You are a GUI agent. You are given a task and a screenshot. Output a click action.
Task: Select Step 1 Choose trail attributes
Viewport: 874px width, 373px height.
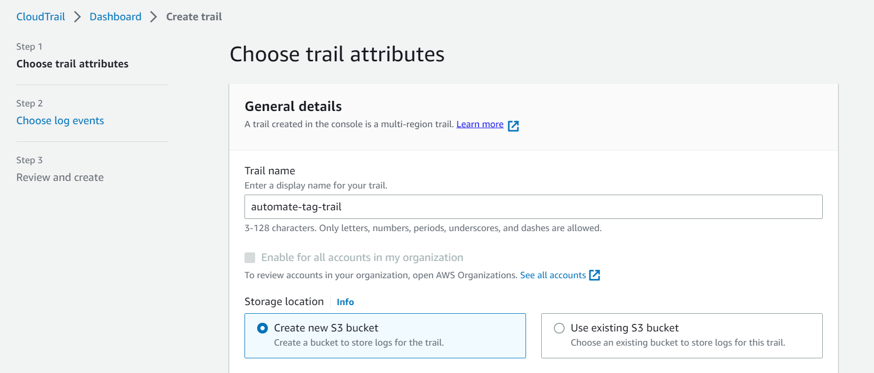[72, 64]
